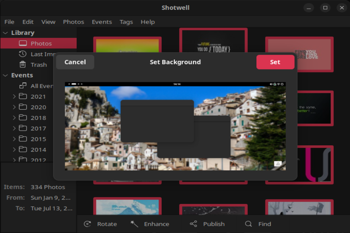
Task: Click the 2015 folder icon
Action: (23, 139)
